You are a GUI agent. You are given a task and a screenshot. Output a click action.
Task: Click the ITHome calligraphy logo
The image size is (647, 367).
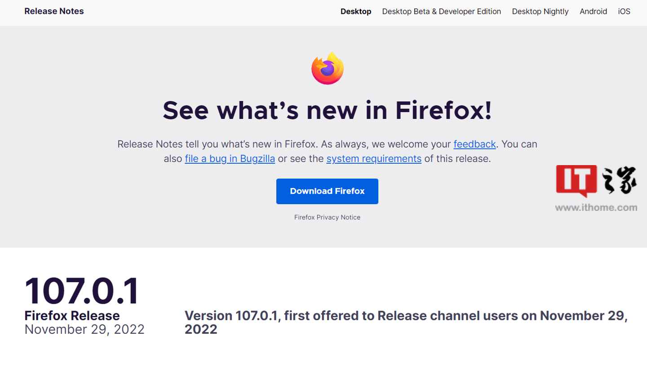click(619, 180)
